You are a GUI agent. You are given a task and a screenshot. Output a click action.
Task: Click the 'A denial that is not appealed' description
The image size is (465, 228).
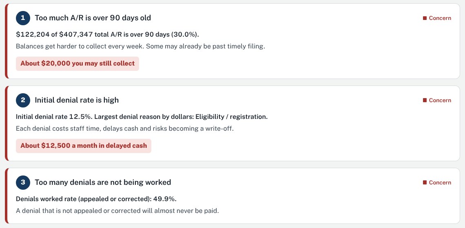[117, 211]
